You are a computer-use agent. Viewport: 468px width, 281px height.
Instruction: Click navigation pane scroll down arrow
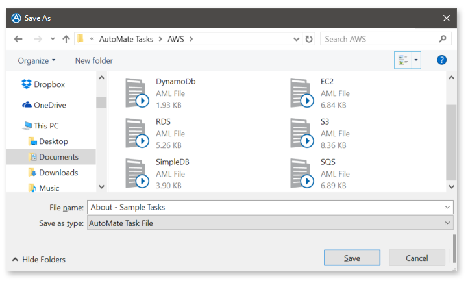coord(101,187)
